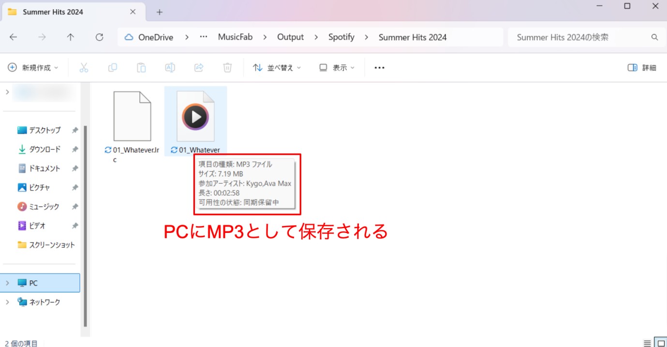Click the search magnifier icon
Image resolution: width=667 pixels, height=347 pixels.
click(654, 37)
